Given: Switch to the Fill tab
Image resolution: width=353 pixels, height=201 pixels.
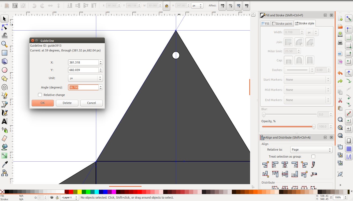Looking at the screenshot, I should click(265, 24).
